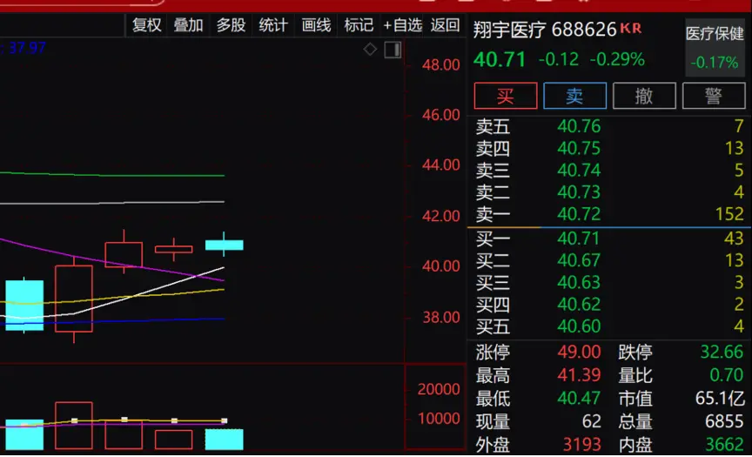Click the 返回 back button
The width and height of the screenshot is (752, 457).
pyautogui.click(x=446, y=25)
